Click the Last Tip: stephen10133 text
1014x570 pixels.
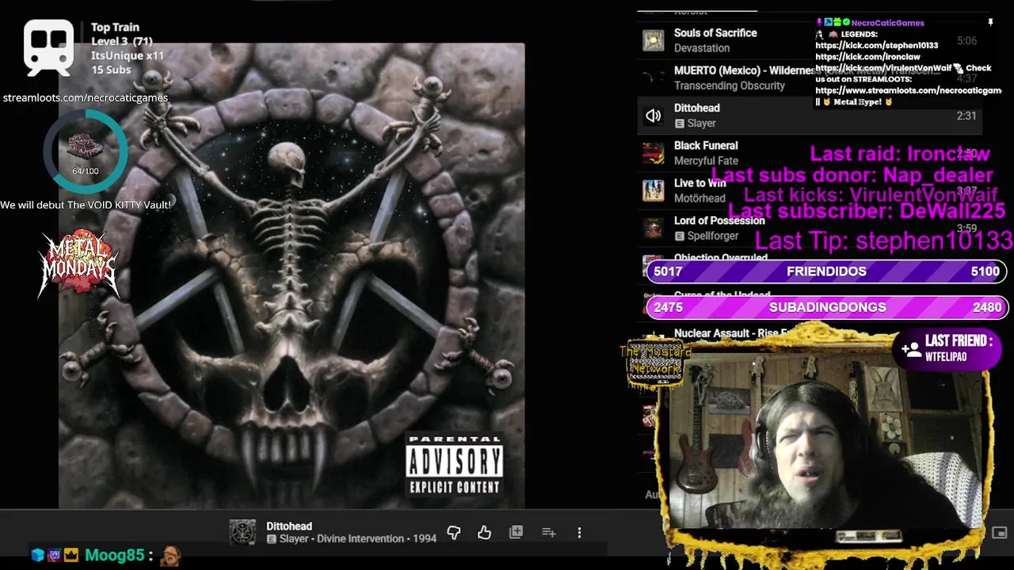883,241
